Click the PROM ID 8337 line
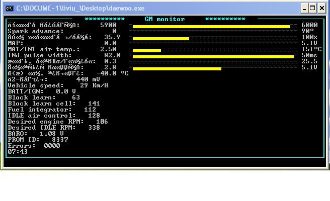 tap(38, 140)
